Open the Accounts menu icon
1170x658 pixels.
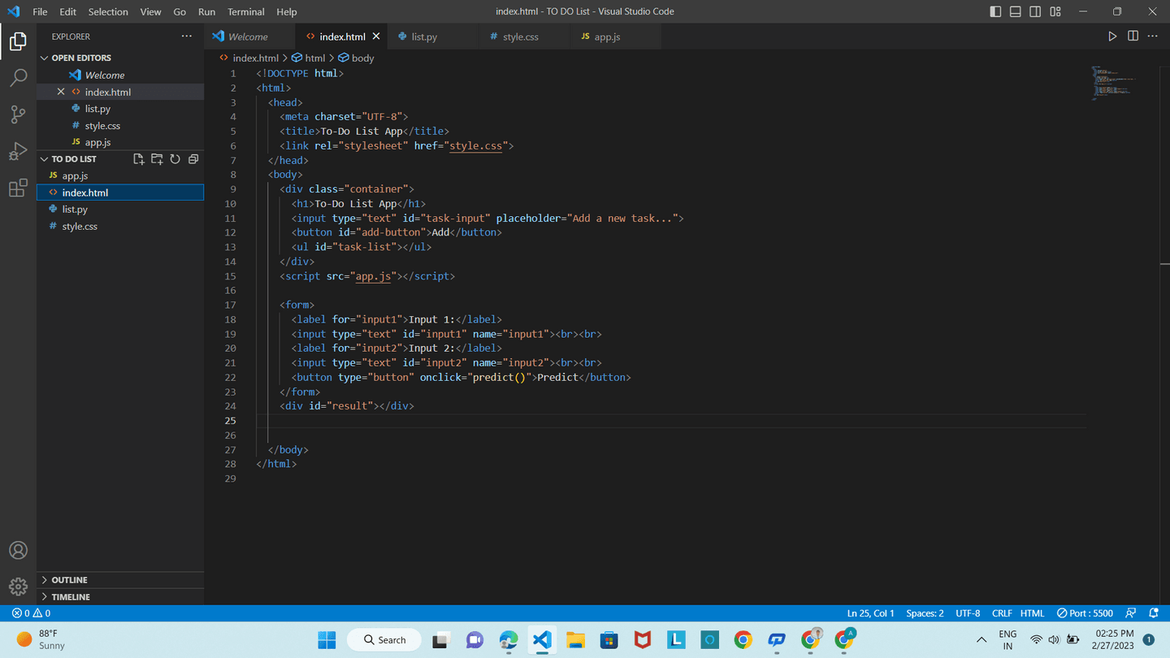pos(18,550)
